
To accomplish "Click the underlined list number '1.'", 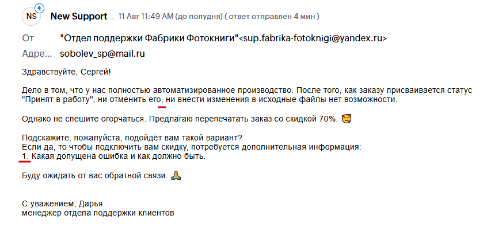I will [25, 156].
